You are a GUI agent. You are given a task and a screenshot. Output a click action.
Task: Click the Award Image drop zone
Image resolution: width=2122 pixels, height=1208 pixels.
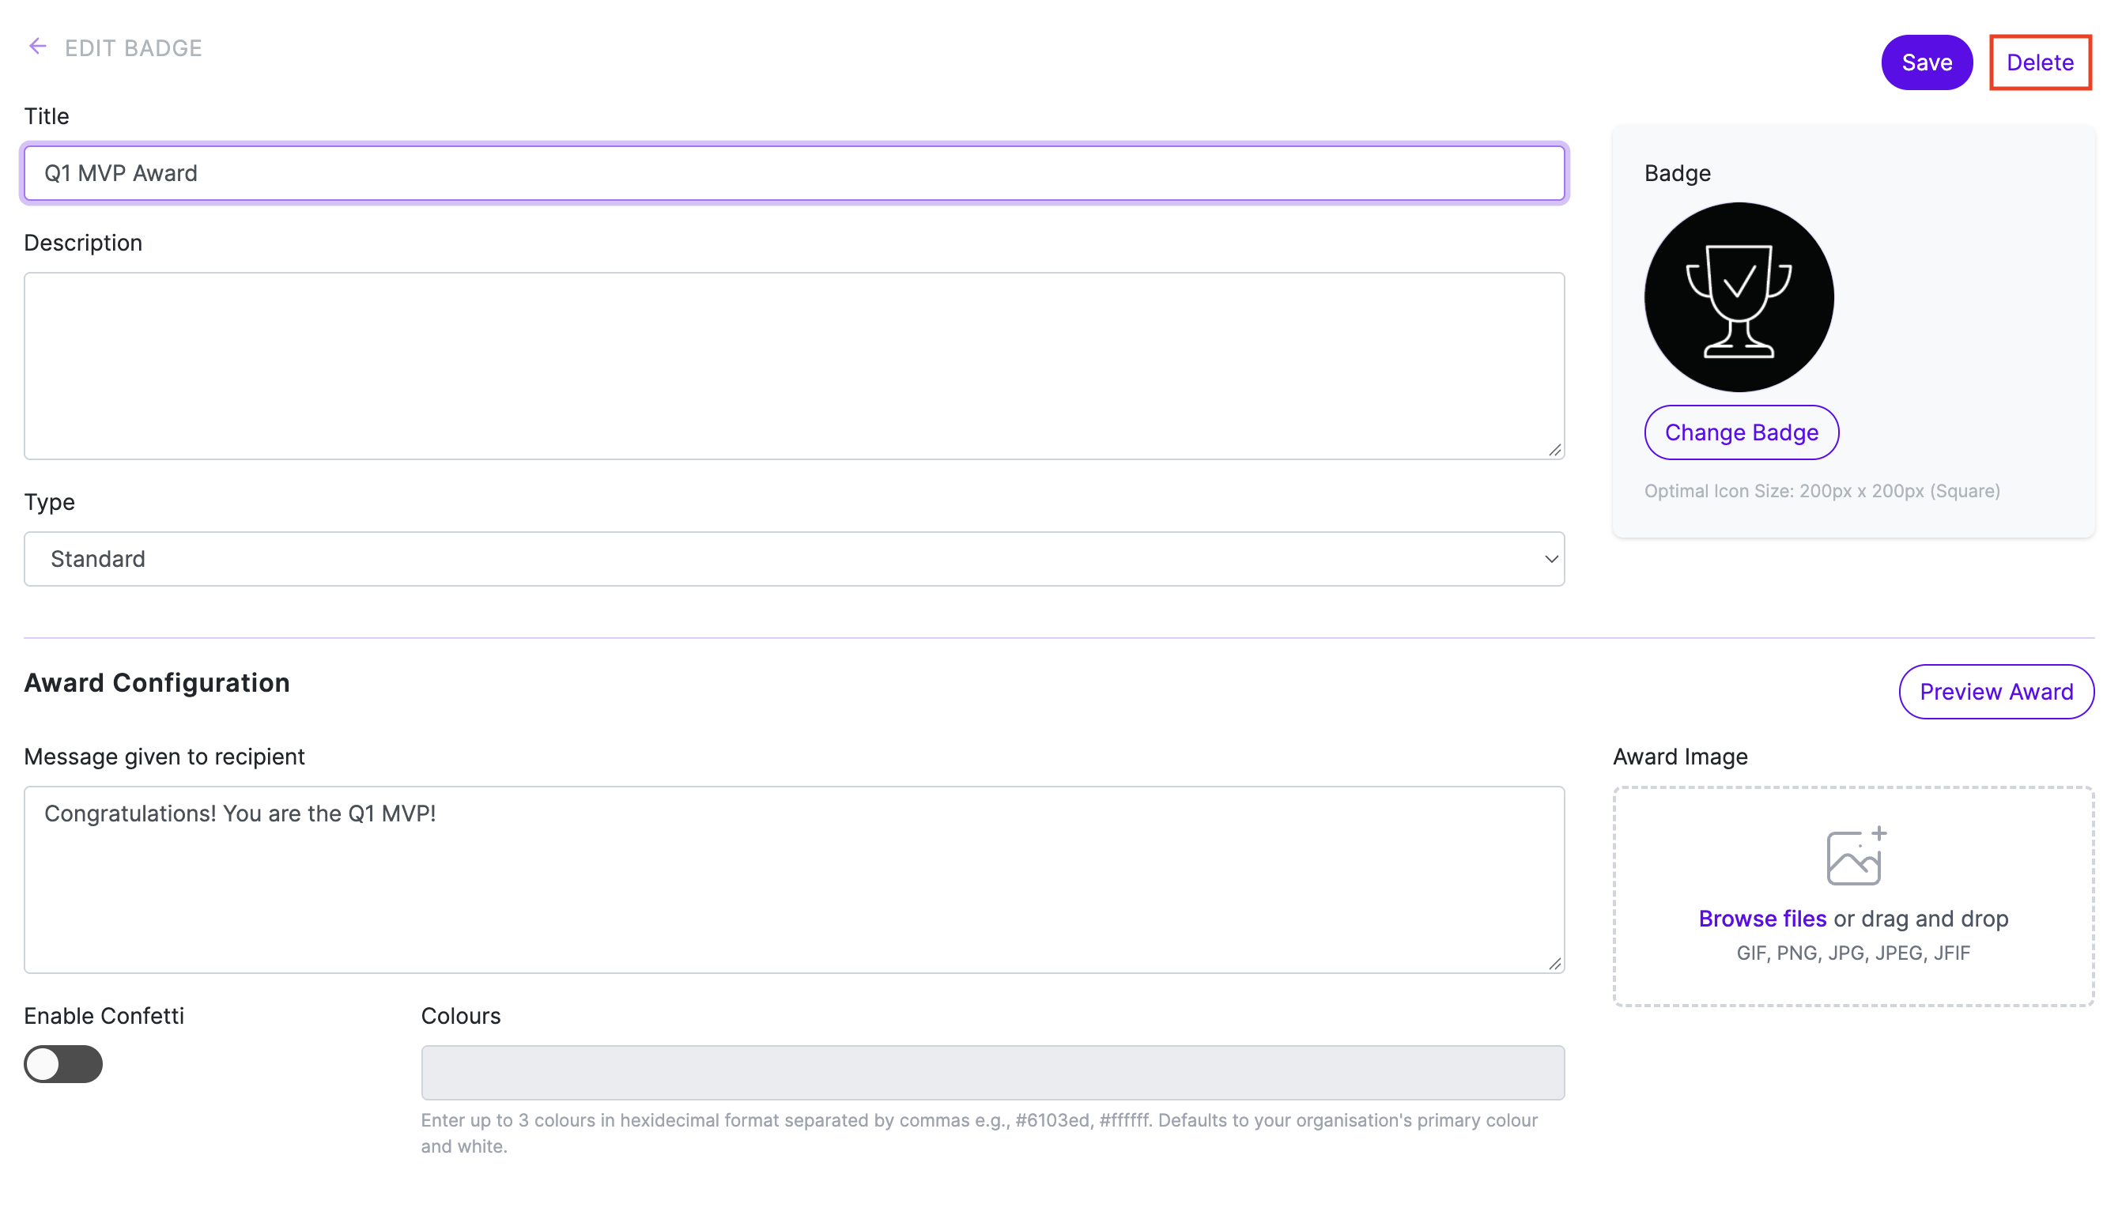click(x=1853, y=896)
